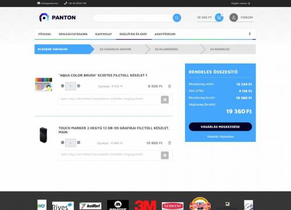Click the 8 500 Ft price text
291x210 pixels.
coord(155,86)
